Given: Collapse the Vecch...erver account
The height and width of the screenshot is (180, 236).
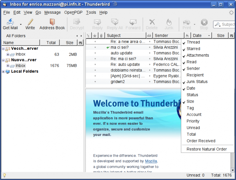Looking at the screenshot, I should [3, 49].
